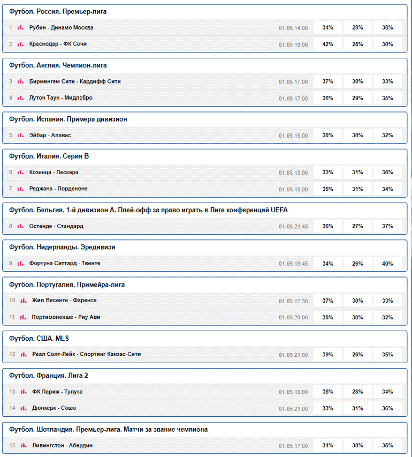Select 39% home win for Реал Солт-Лейк
The image size is (412, 457).
coord(328,355)
